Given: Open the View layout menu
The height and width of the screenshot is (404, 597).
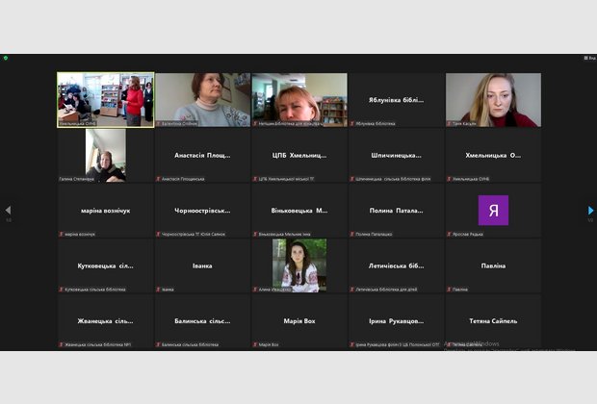Looking at the screenshot, I should tap(588, 58).
